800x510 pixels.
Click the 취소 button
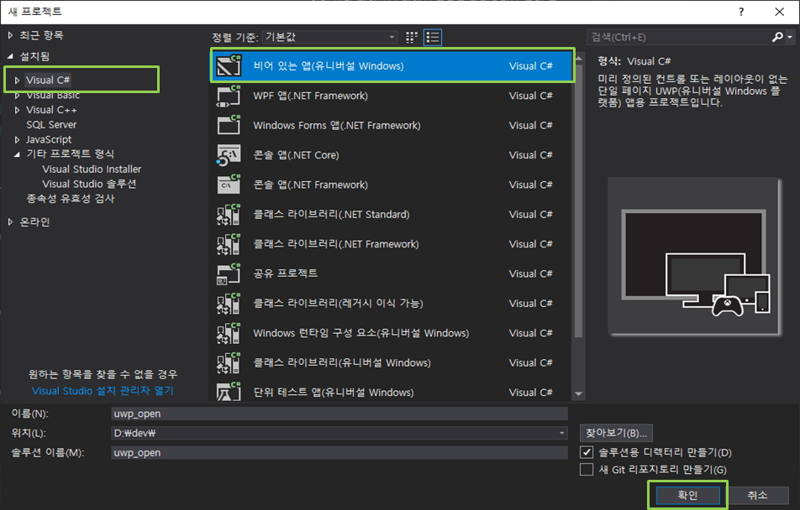(x=757, y=495)
